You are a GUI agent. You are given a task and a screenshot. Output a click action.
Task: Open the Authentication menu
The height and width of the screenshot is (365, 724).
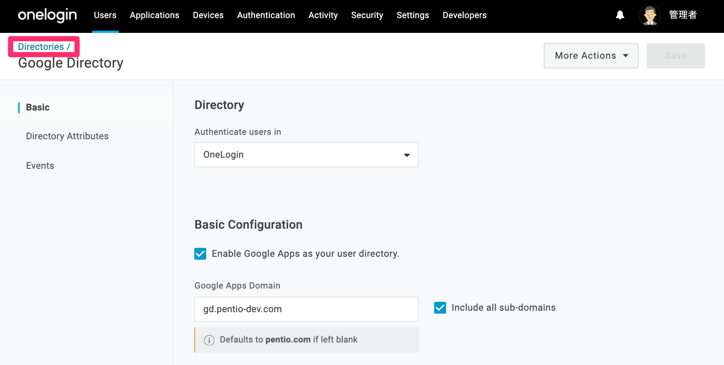click(266, 15)
